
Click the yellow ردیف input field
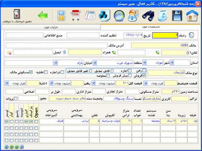[x=165, y=35]
